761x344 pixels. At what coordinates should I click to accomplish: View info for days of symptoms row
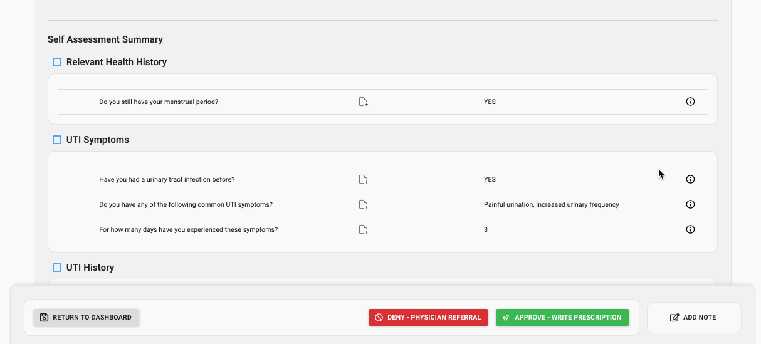click(x=690, y=229)
